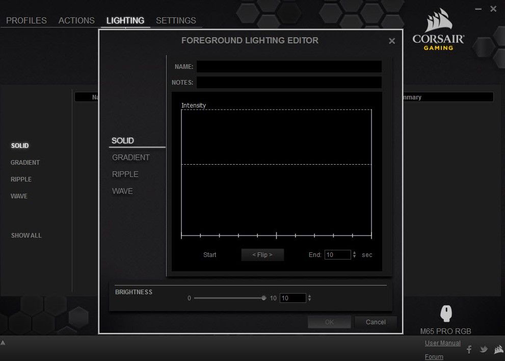
Task: Expand the bottom-left panel arrow
Action: click(x=3, y=343)
